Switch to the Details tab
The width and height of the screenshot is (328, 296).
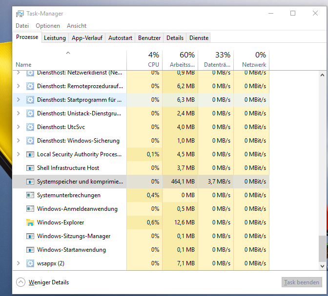[175, 38]
